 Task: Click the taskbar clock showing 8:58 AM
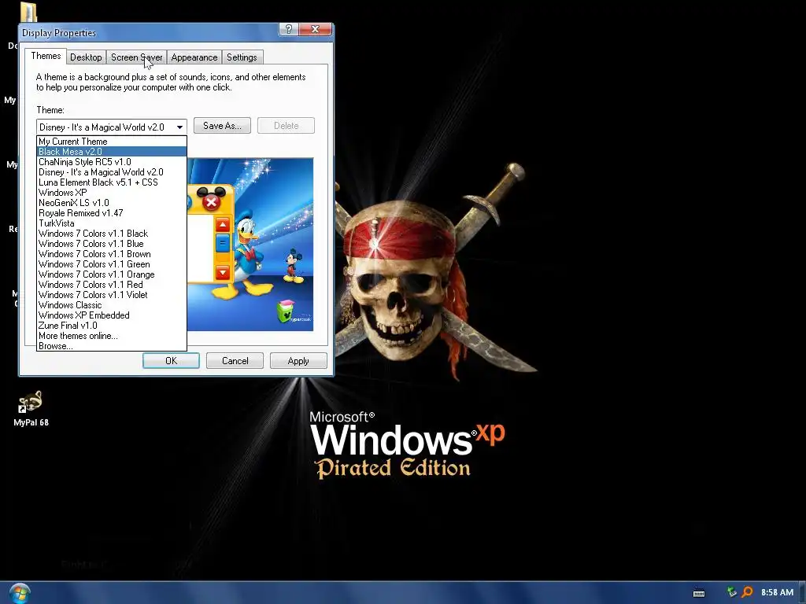777,592
